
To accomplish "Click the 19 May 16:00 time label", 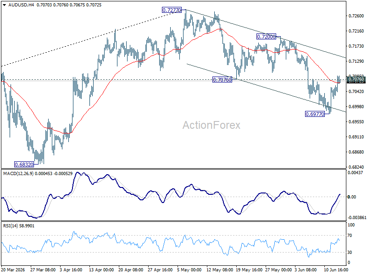I will point(248,270).
